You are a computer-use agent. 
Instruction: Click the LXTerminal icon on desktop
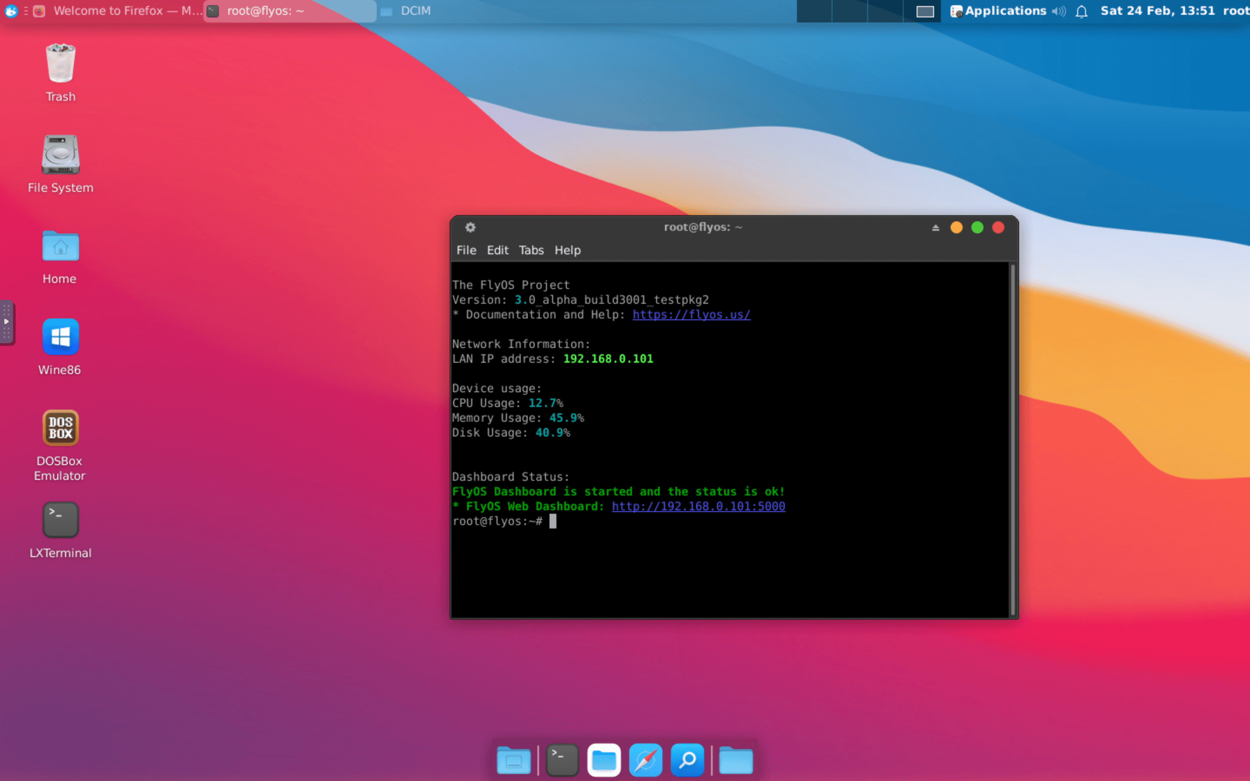(x=59, y=518)
